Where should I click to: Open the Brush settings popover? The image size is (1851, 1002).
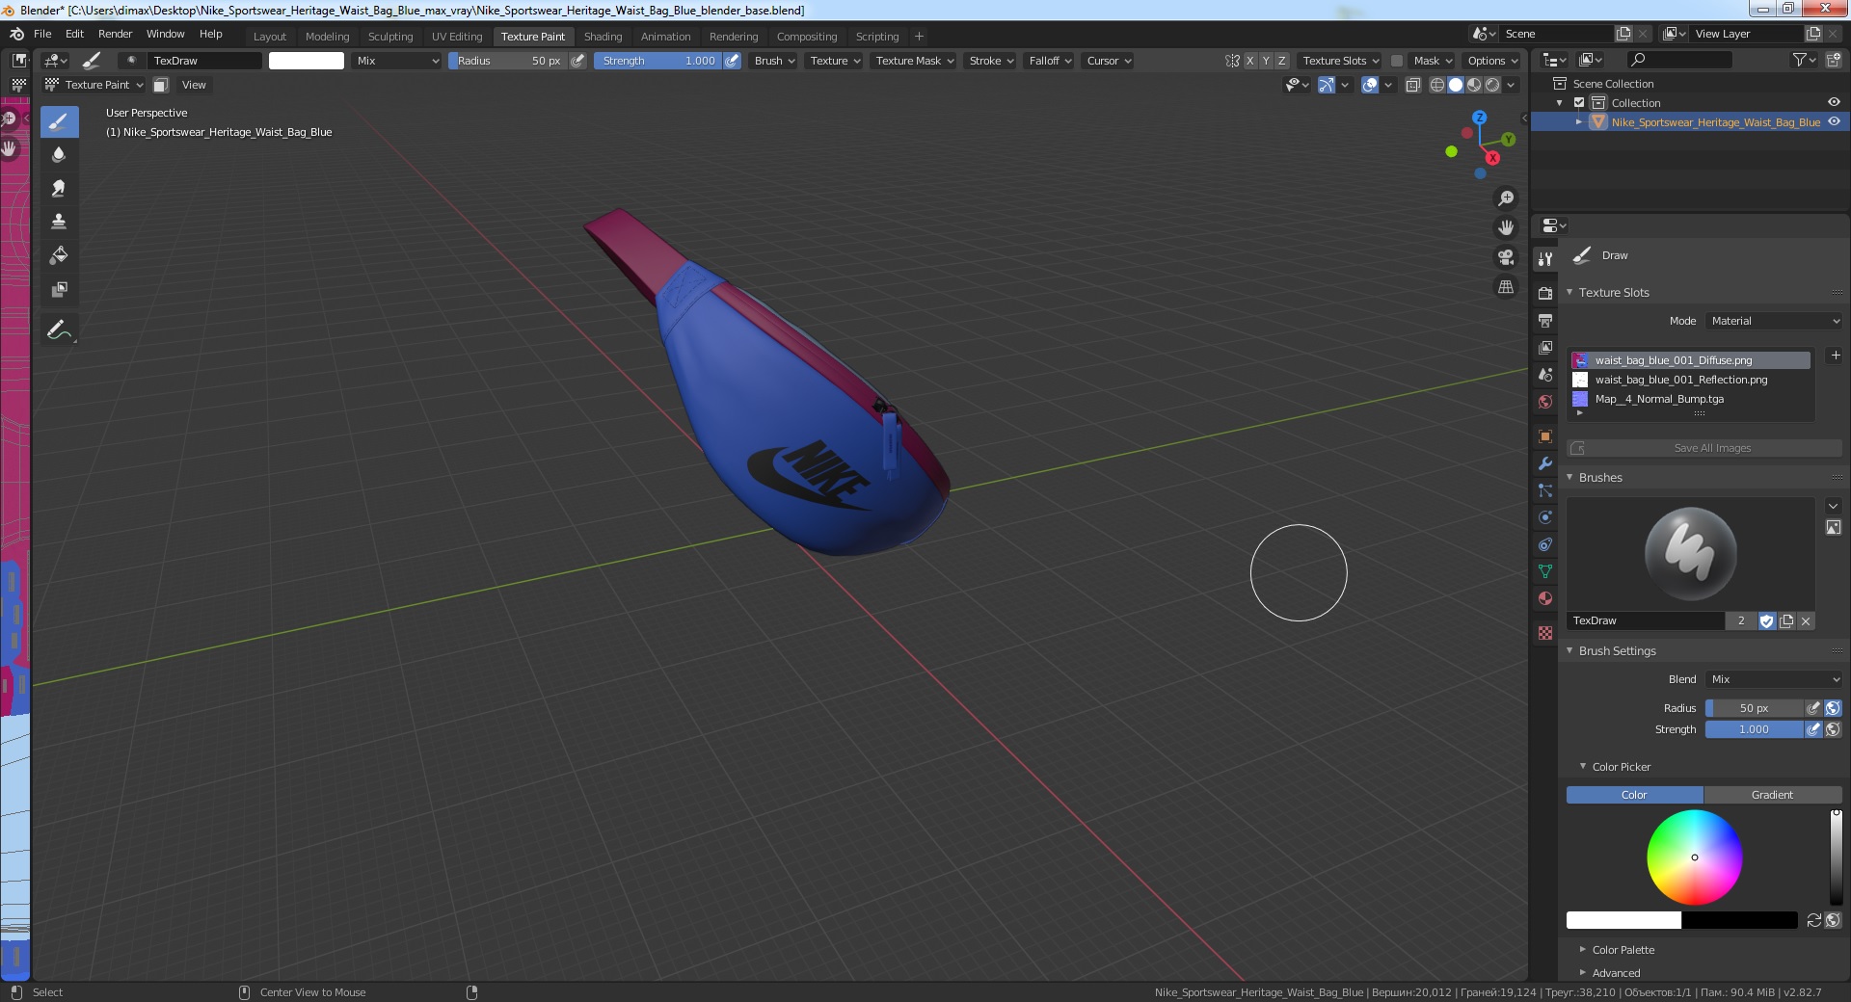tap(774, 60)
